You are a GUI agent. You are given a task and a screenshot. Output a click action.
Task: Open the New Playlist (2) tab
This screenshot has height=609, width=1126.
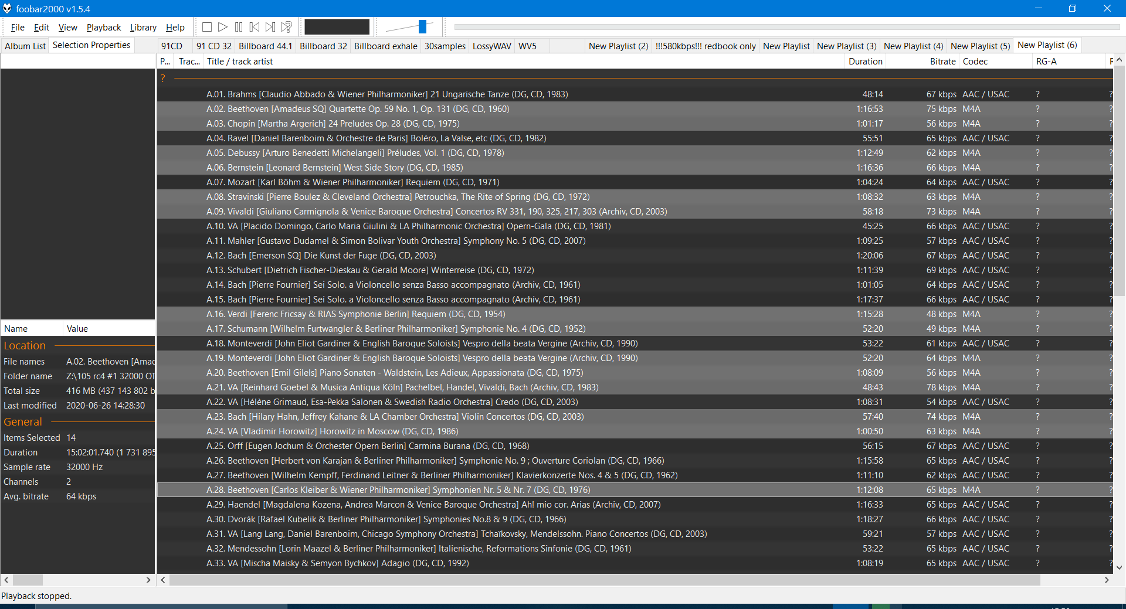point(619,46)
